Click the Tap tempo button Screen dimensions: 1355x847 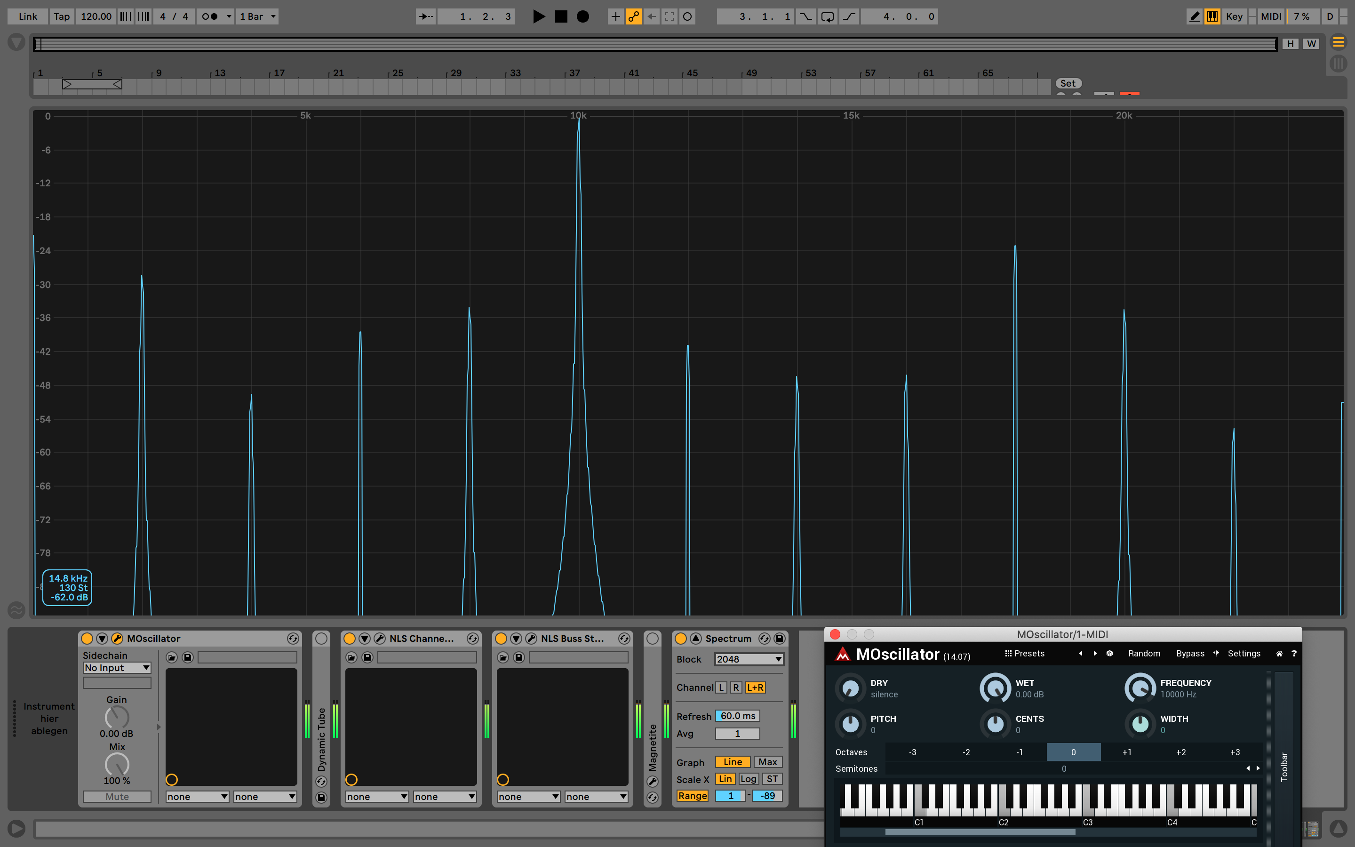[62, 16]
